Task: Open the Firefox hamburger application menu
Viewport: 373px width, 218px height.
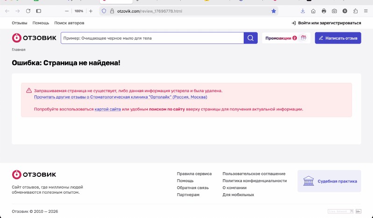Action: pyautogui.click(x=366, y=11)
